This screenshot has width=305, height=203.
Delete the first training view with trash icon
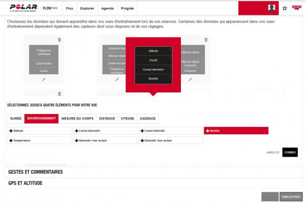pos(59,39)
